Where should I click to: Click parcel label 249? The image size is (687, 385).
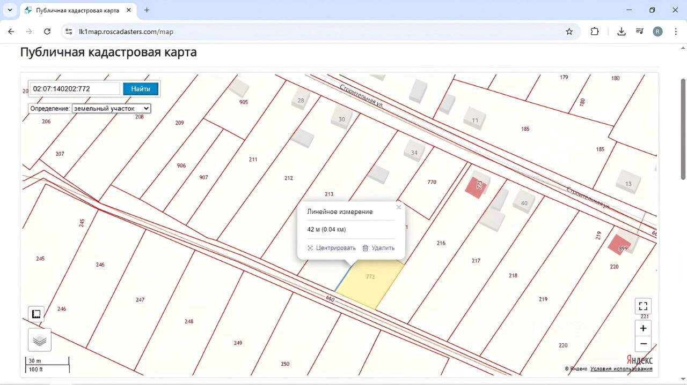pos(238,343)
